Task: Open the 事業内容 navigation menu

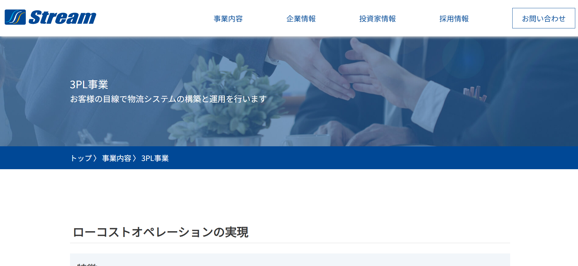Action: (228, 19)
